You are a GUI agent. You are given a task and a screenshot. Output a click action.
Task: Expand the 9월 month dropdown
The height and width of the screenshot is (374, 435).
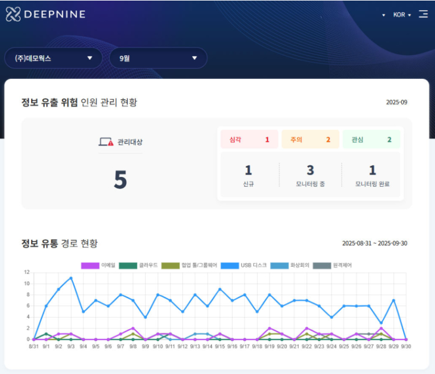tap(158, 58)
